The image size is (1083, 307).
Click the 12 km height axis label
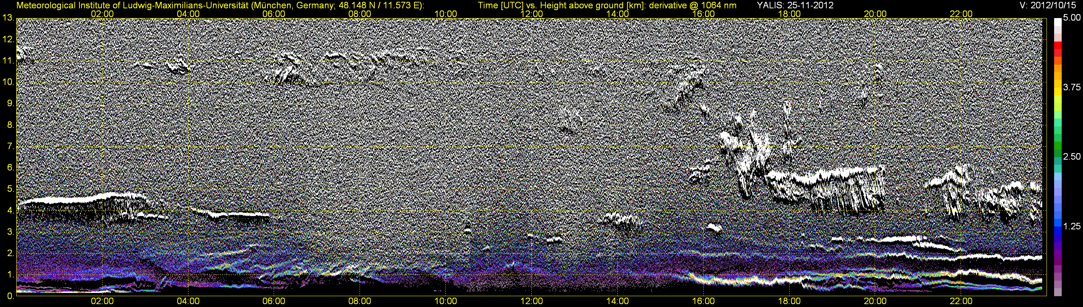click(x=8, y=39)
